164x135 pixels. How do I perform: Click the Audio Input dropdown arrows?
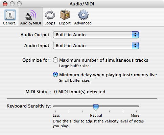[135, 45]
